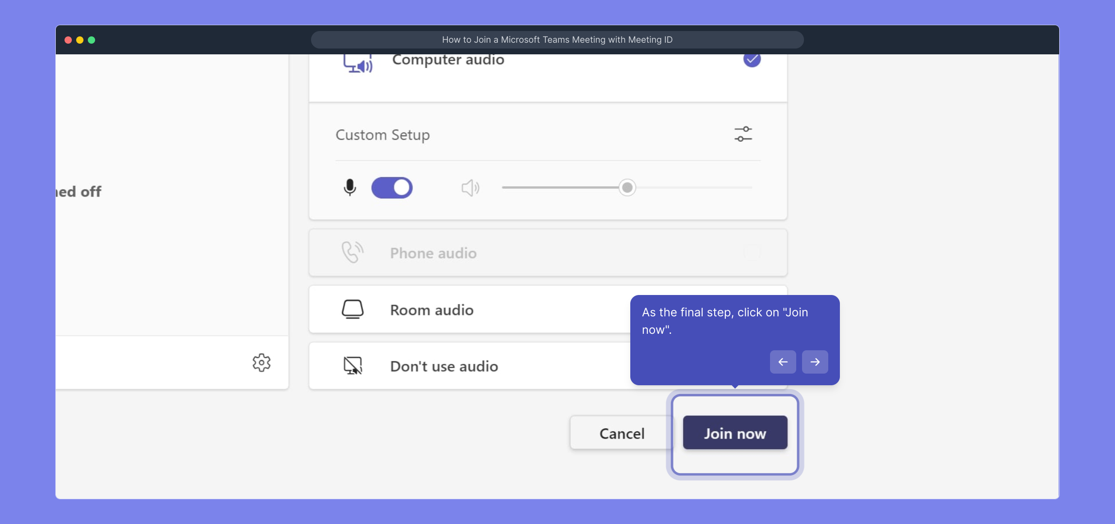Click the Join now button
Image resolution: width=1115 pixels, height=524 pixels.
point(735,433)
